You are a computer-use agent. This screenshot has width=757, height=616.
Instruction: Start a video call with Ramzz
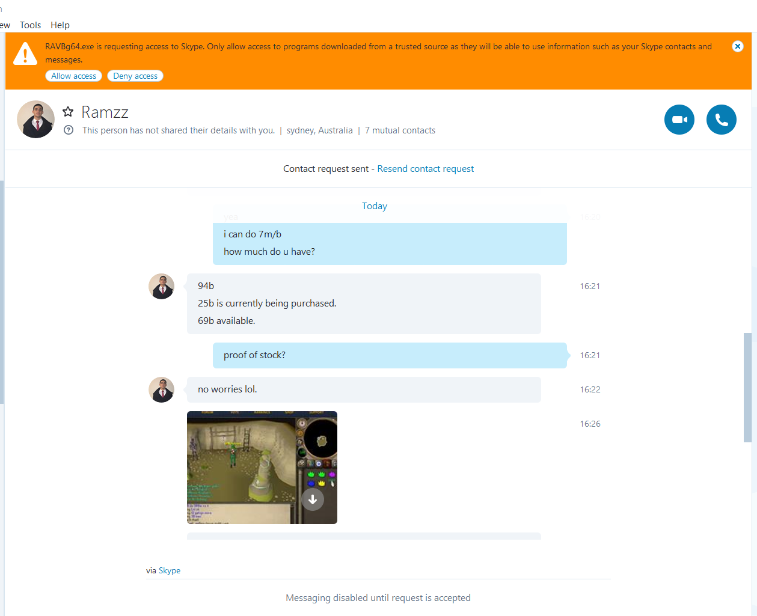click(679, 120)
